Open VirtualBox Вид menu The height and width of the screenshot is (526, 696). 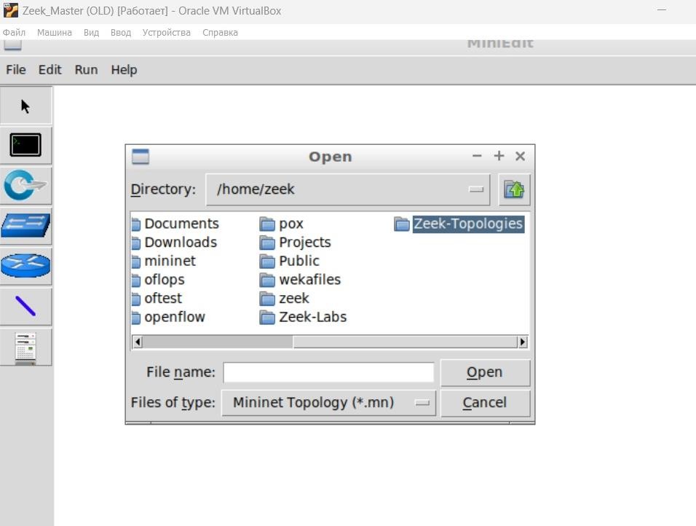coord(92,33)
